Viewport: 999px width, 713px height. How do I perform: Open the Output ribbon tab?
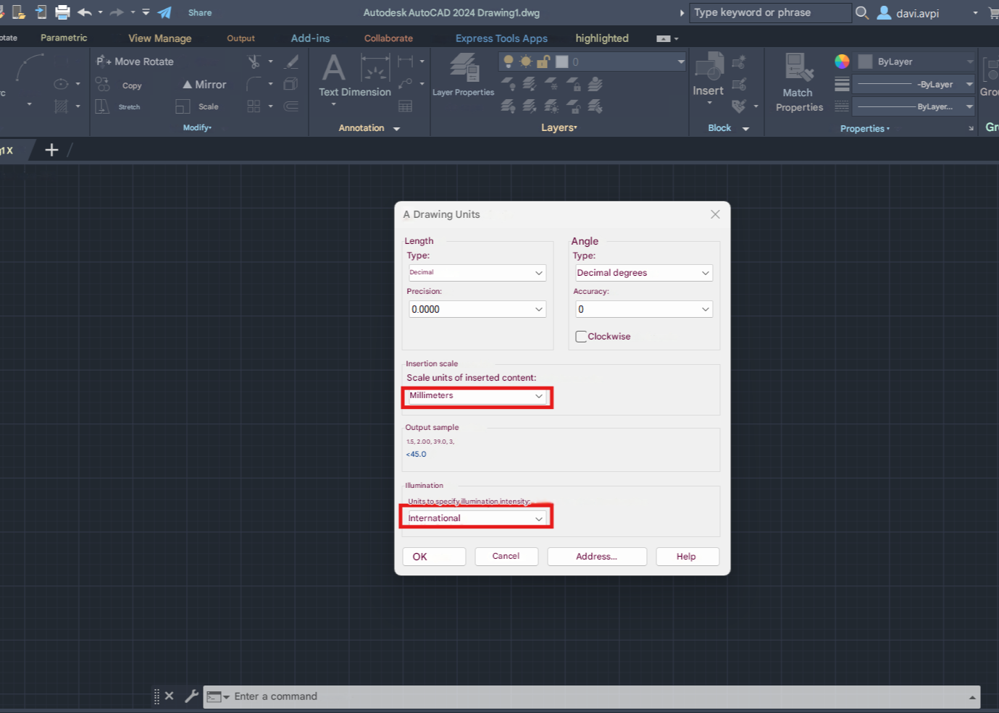pyautogui.click(x=241, y=38)
